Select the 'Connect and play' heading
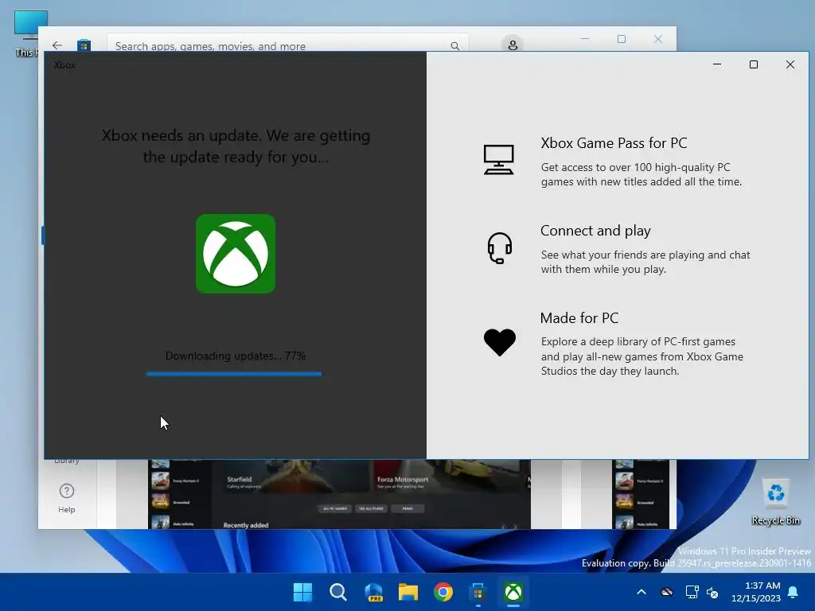This screenshot has height=611, width=815. [595, 231]
